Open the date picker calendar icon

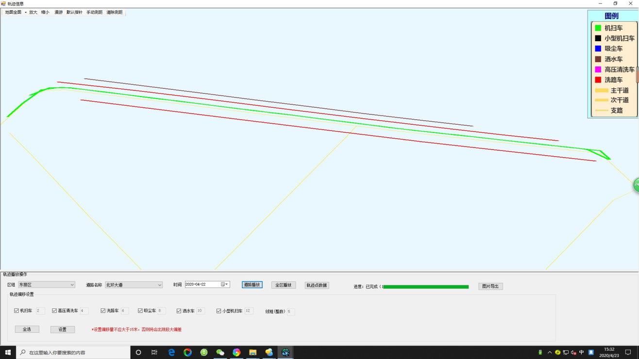pyautogui.click(x=224, y=284)
